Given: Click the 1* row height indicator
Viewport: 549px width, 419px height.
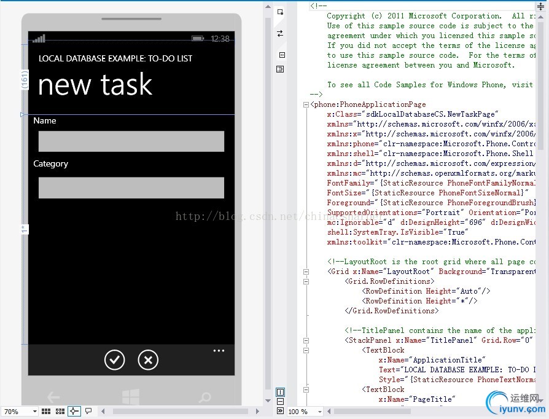Looking at the screenshot, I should click(24, 230).
